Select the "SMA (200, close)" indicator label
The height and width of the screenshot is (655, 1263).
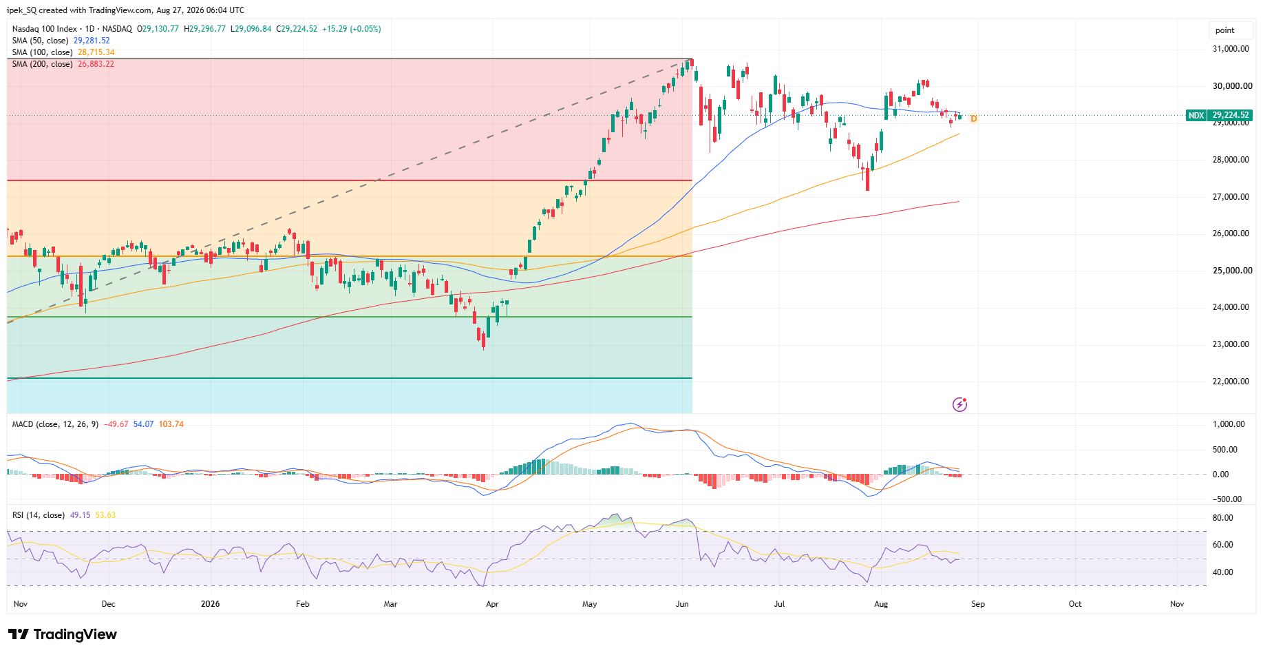pyautogui.click(x=43, y=64)
